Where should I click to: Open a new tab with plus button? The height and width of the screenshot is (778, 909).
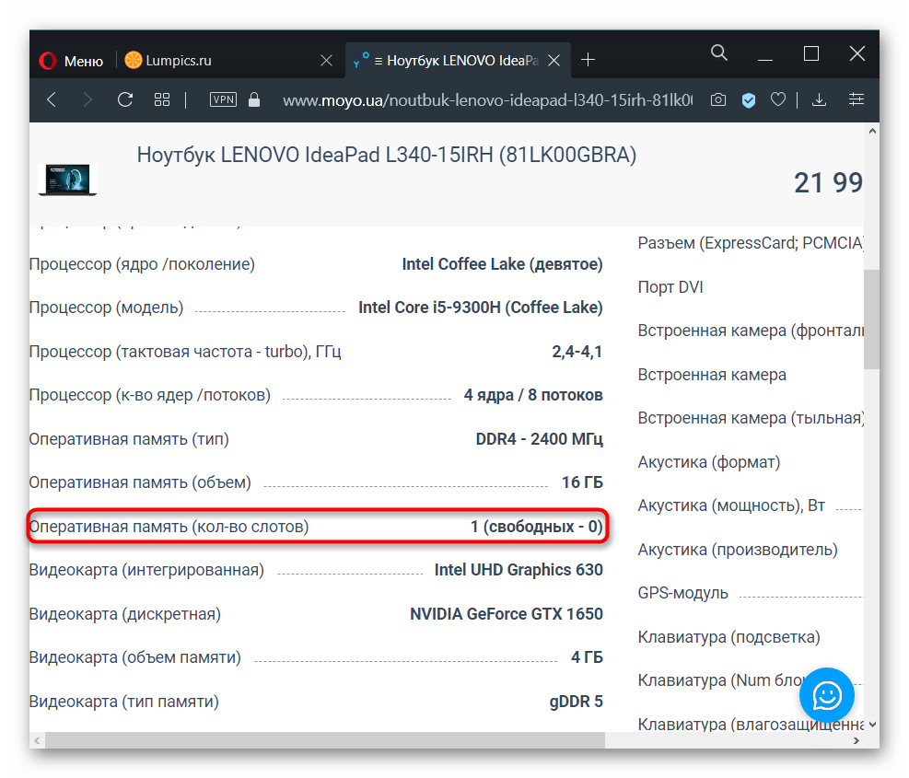[589, 61]
